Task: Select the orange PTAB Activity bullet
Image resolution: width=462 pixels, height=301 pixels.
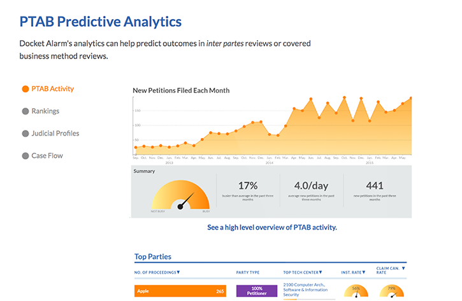Action: [25, 89]
